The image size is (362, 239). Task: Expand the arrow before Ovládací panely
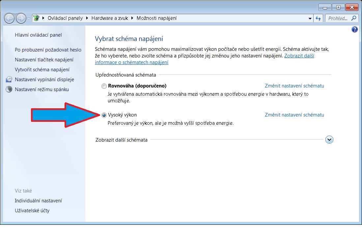(x=43, y=18)
